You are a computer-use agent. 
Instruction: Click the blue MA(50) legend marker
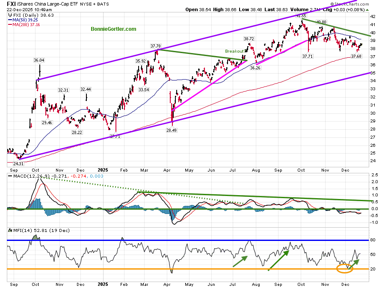[x=9, y=20]
